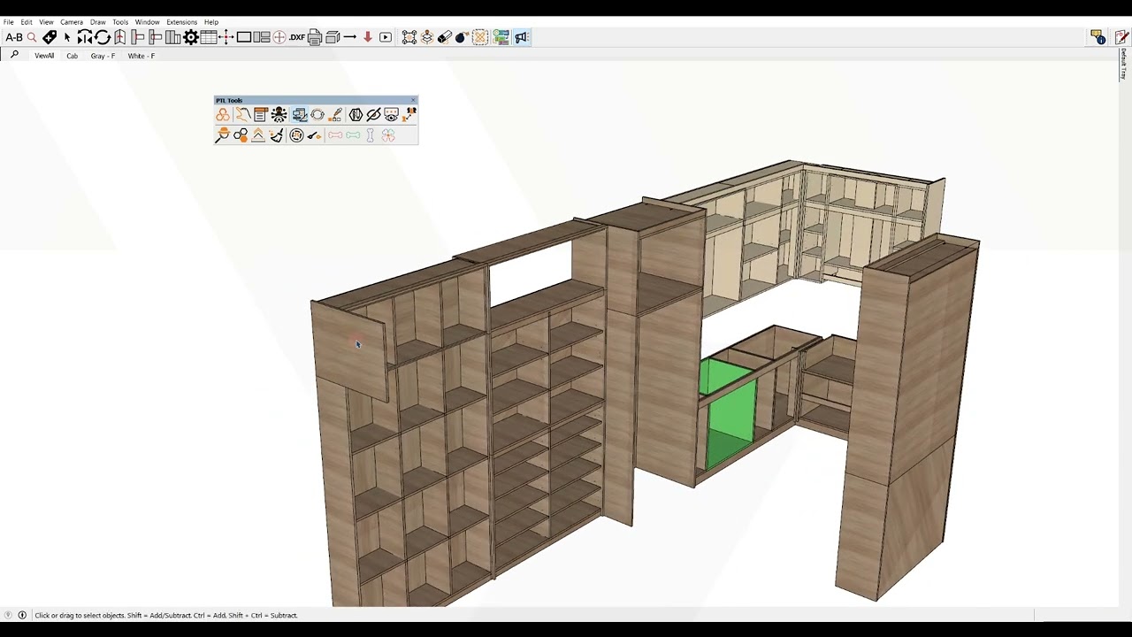Select the eraser icon in extension toolbar
1132x637 pixels.
[445, 37]
